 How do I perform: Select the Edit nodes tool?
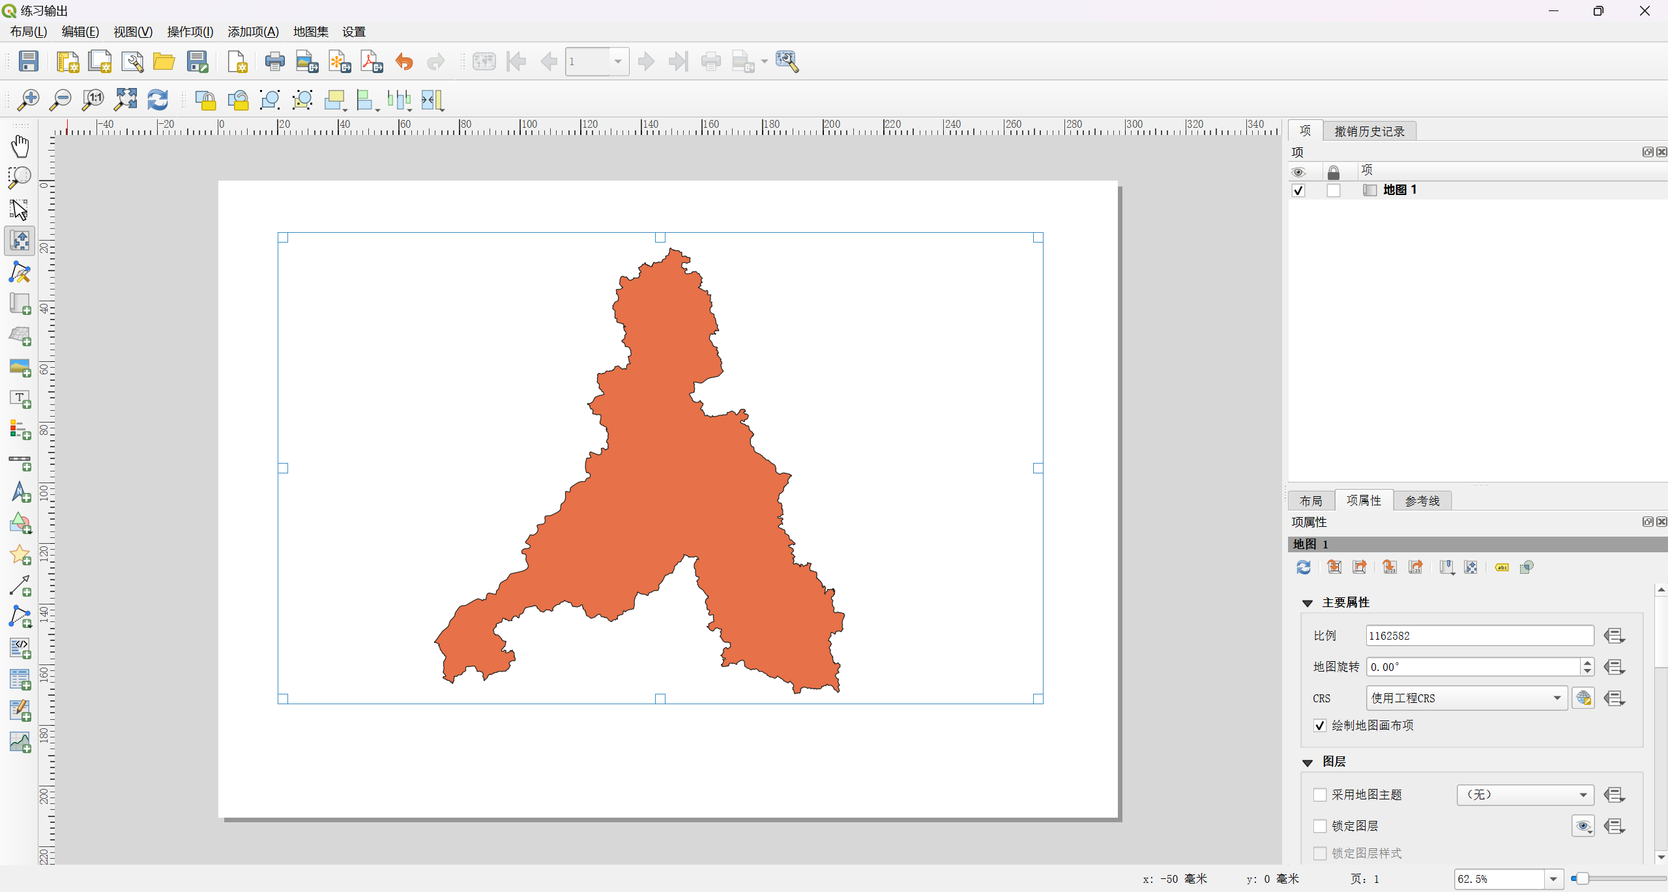click(20, 273)
